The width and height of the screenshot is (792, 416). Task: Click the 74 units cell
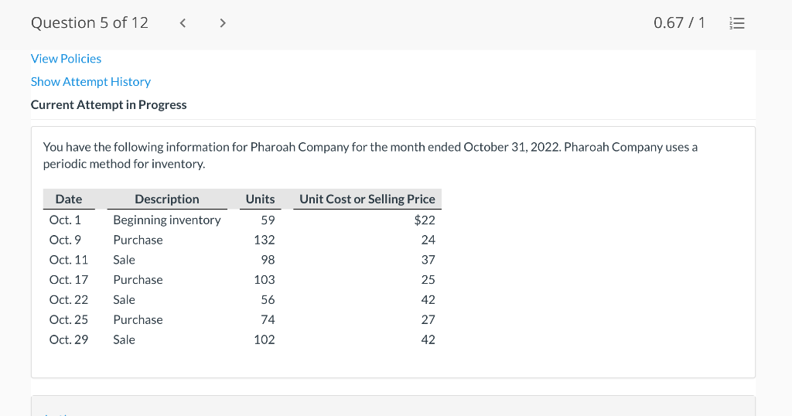pos(268,320)
